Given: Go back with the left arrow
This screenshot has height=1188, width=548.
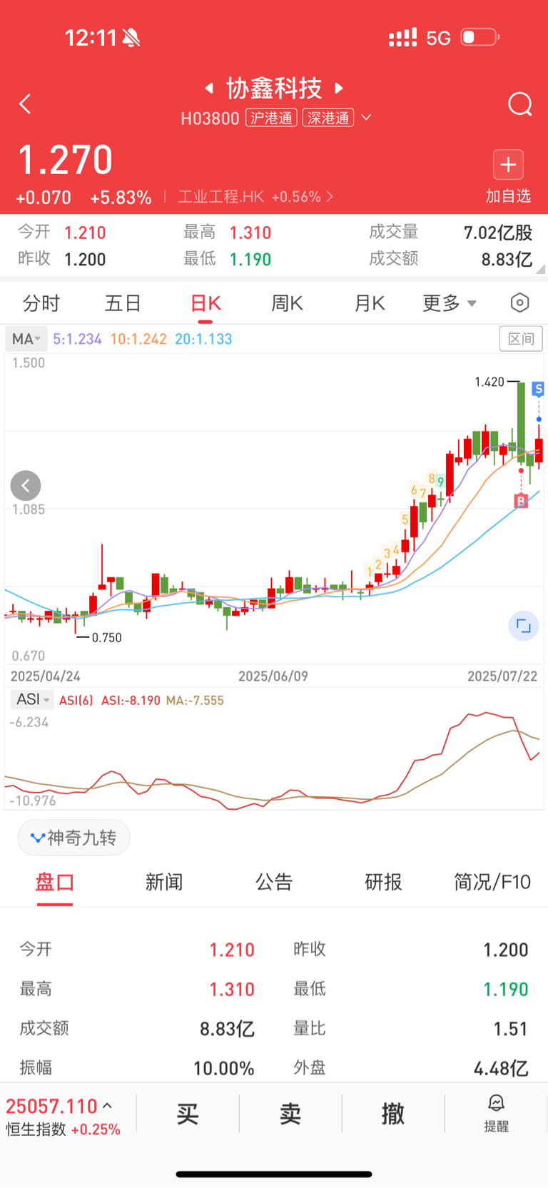Looking at the screenshot, I should pyautogui.click(x=25, y=104).
